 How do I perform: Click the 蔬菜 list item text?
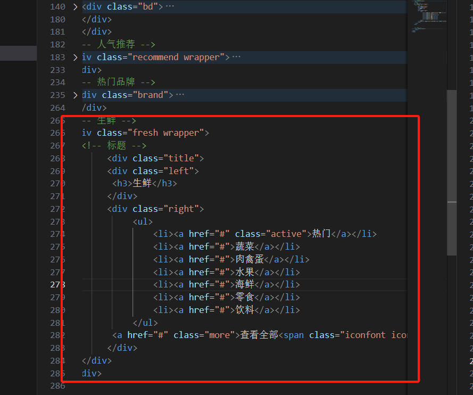245,246
